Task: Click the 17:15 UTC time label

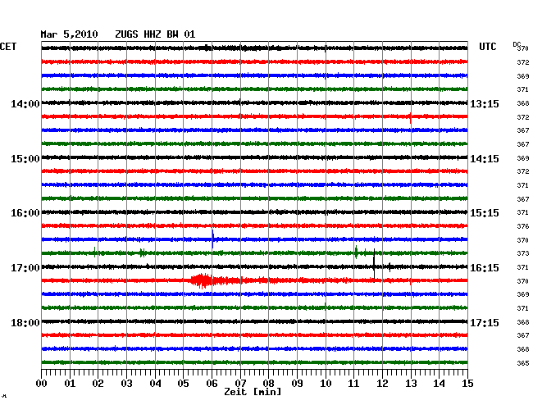Action: [485, 322]
